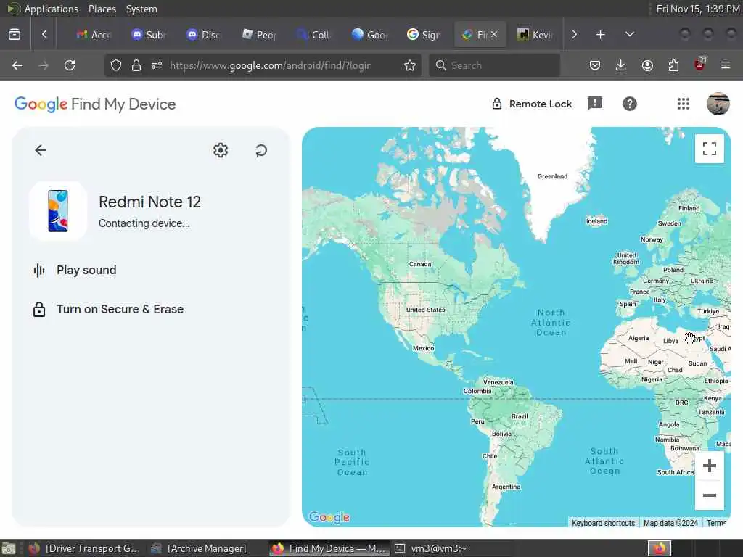Open the red extension badge icon

tap(699, 65)
